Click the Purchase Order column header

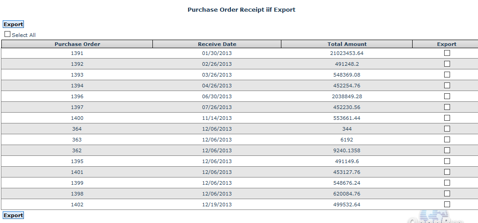click(77, 44)
